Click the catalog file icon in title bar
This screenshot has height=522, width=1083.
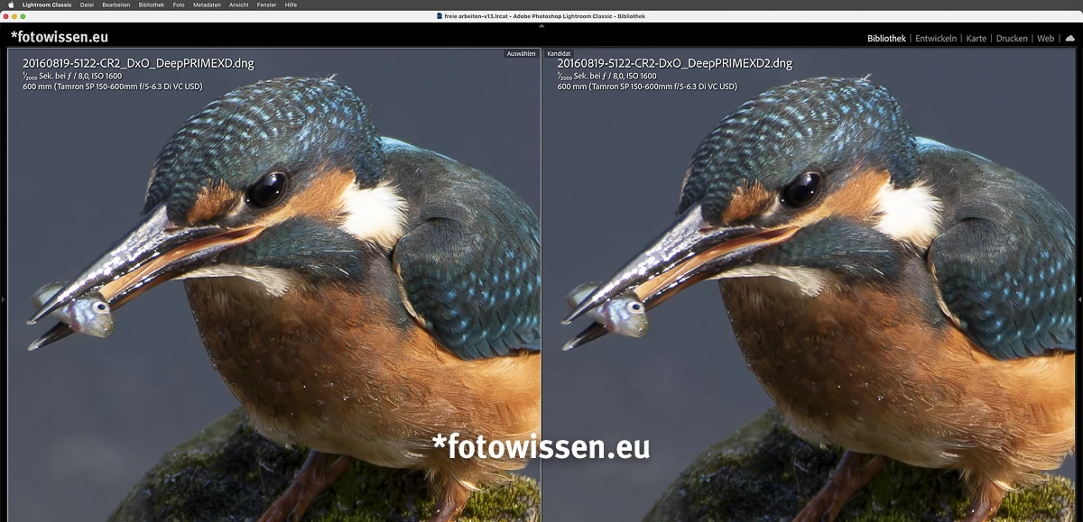[x=440, y=16]
